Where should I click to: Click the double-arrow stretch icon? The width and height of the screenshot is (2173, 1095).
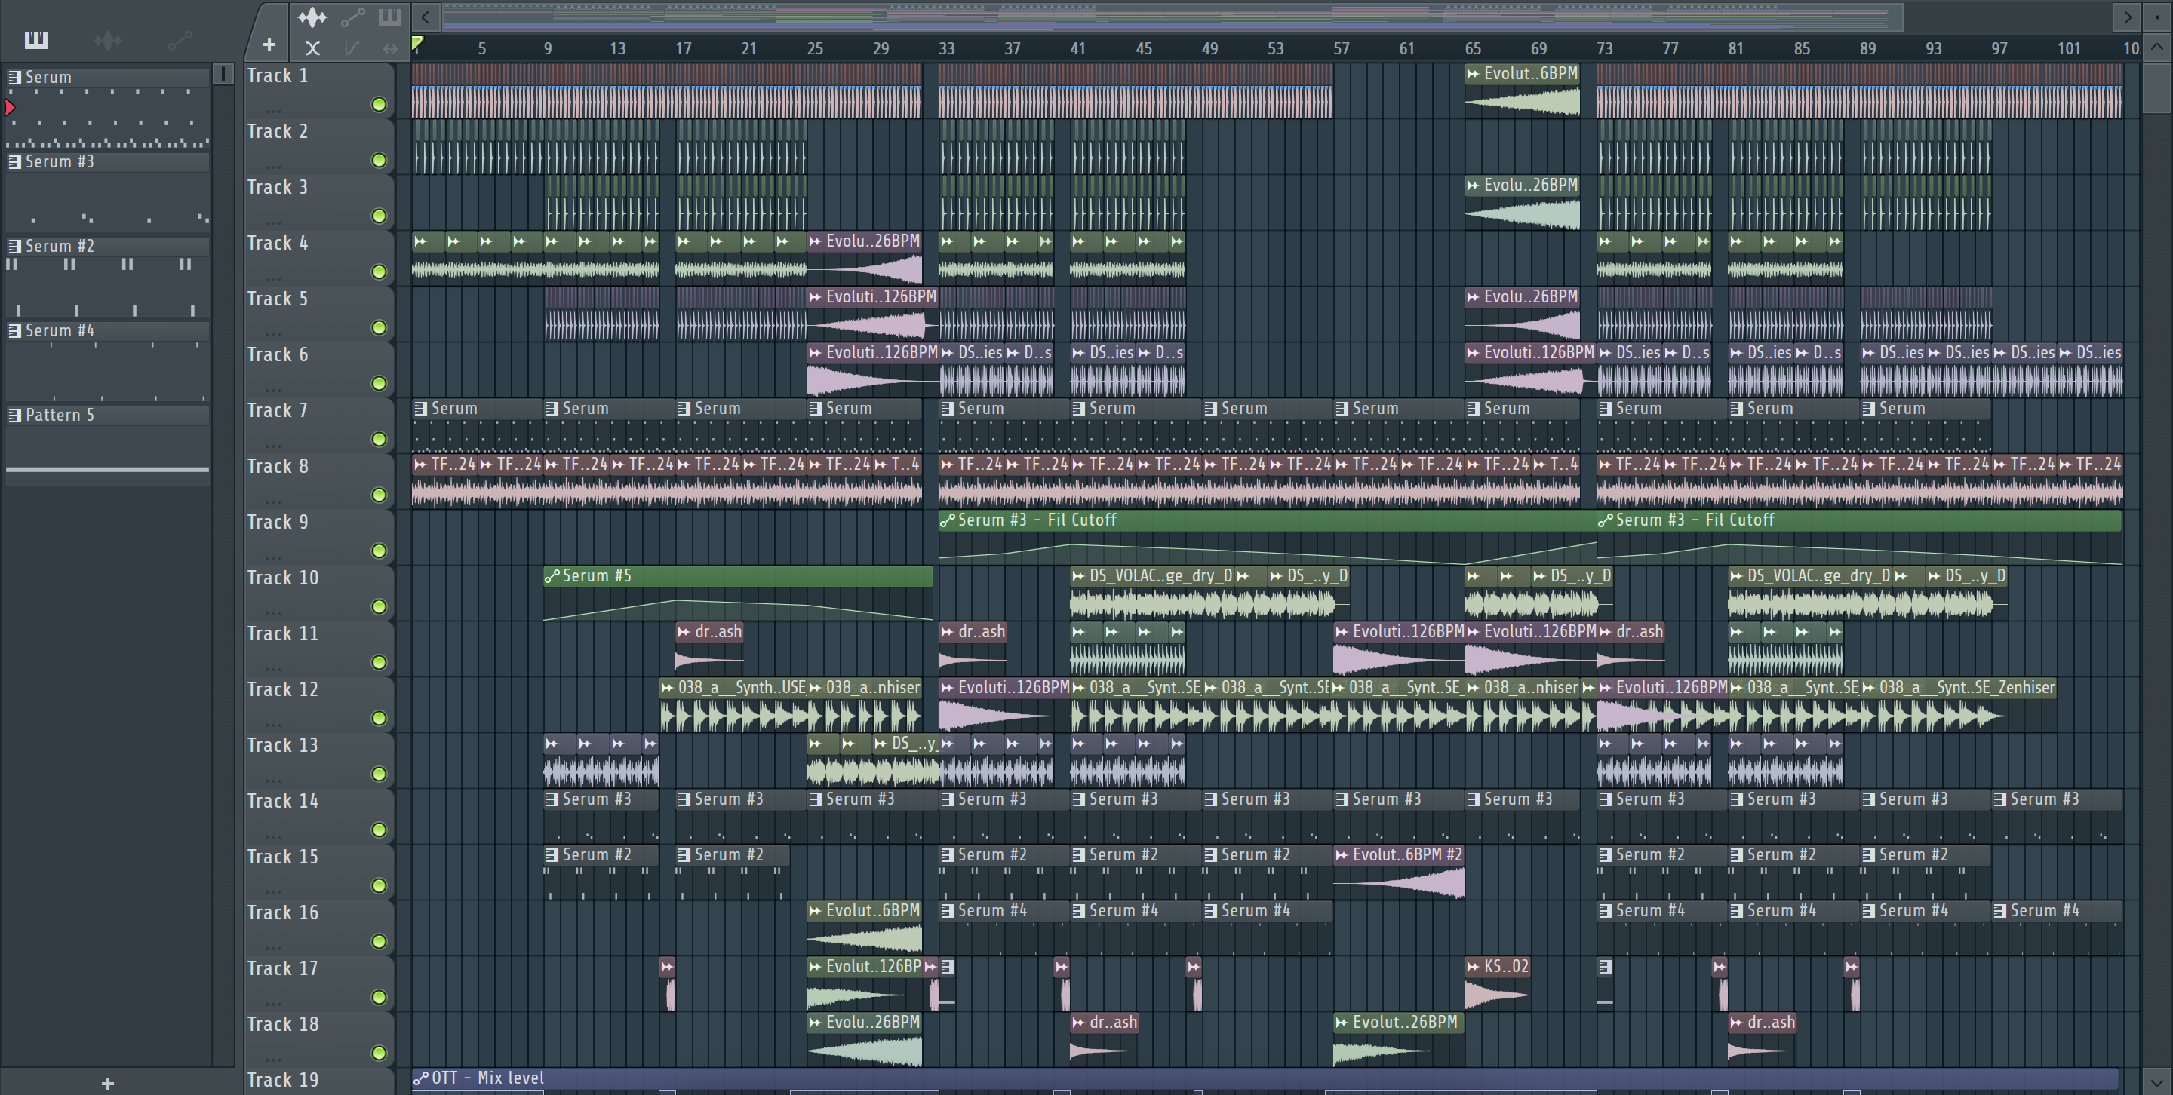[x=390, y=48]
